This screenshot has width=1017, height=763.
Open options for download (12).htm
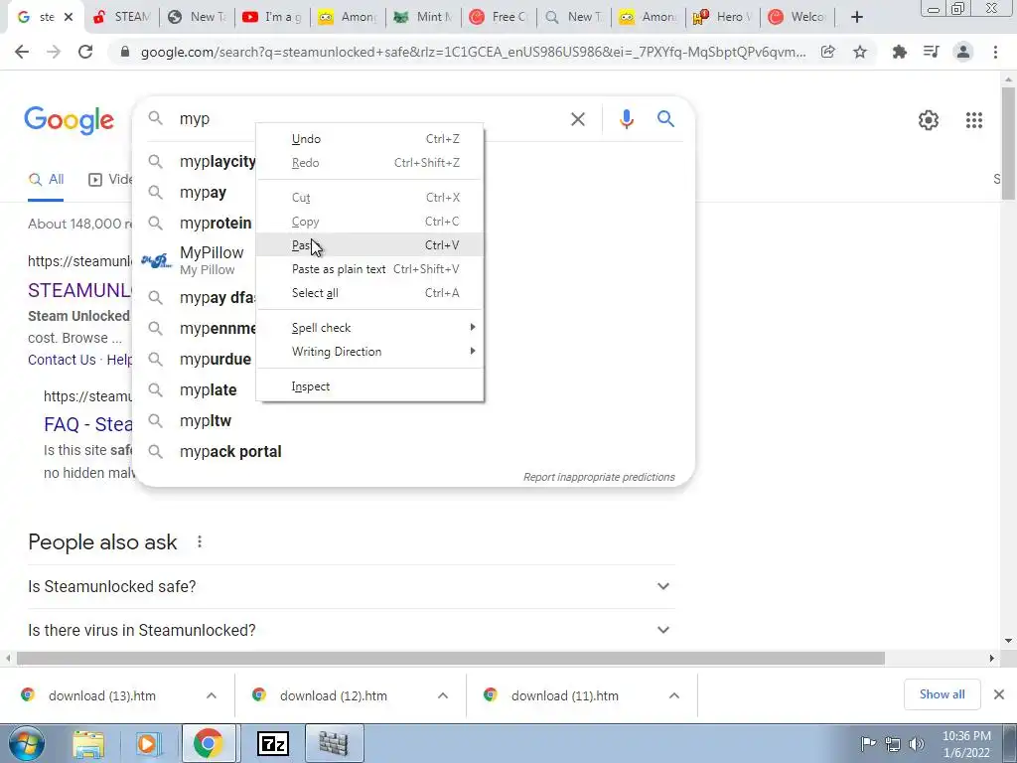tap(443, 695)
